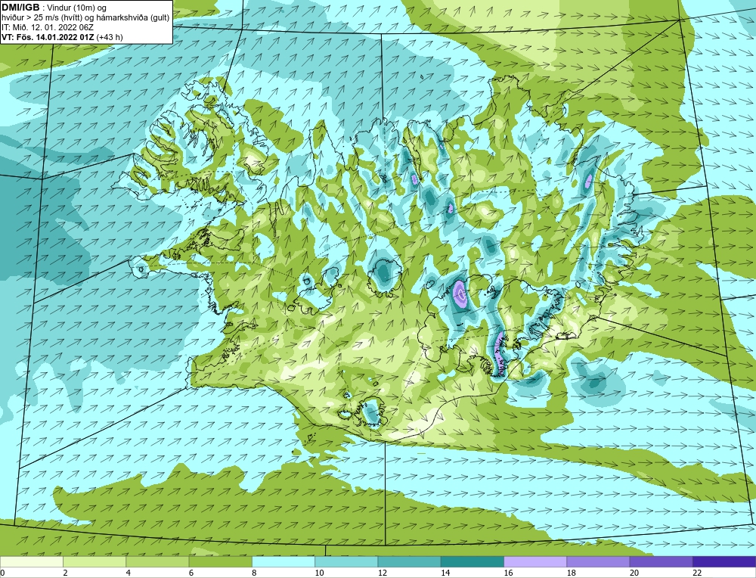
Task: Click the 4–6 m/s green legend swatch
Action: click(157, 561)
